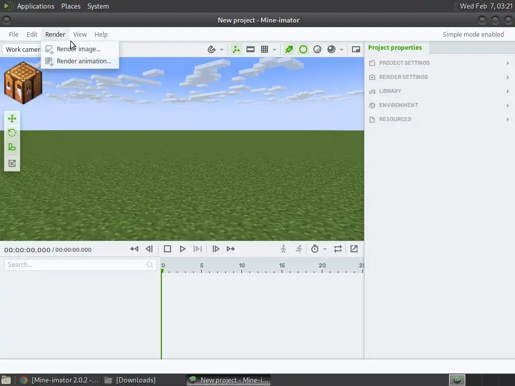Viewport: 515px width, 386px height.
Task: Toggle the green rocket effects icon
Action: 289,49
